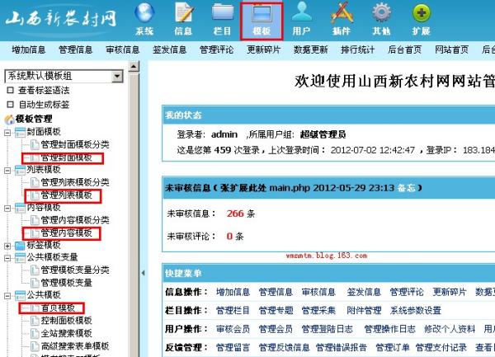Click 更新碎片 in the top menu bar
This screenshot has width=495, height=357.
click(x=264, y=49)
